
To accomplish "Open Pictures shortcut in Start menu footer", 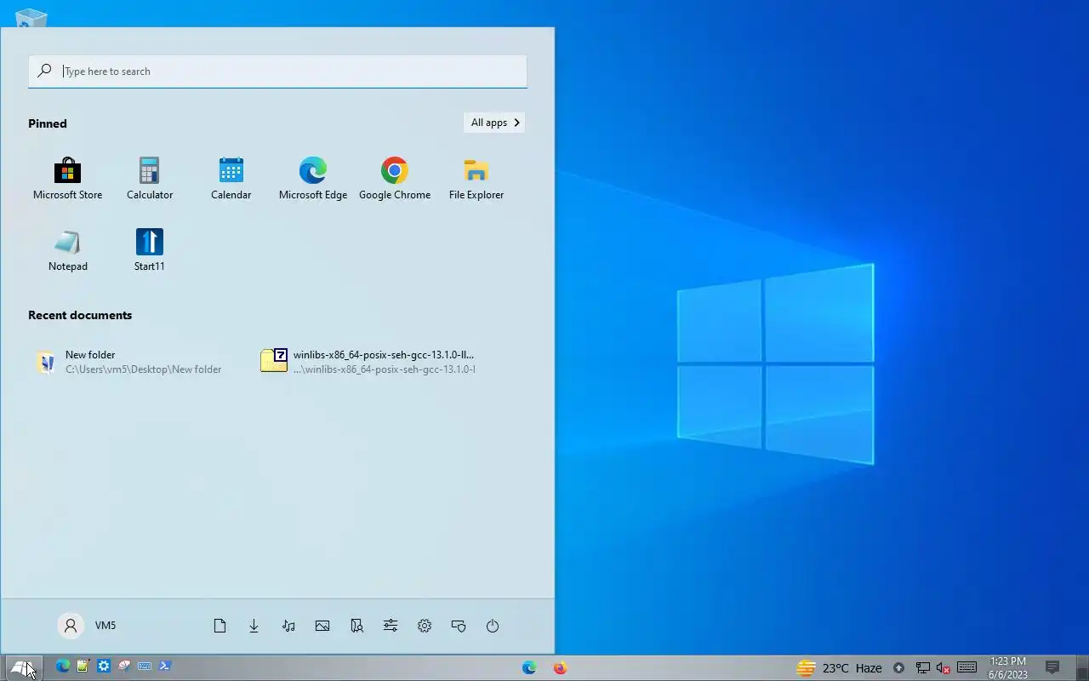I will point(322,626).
